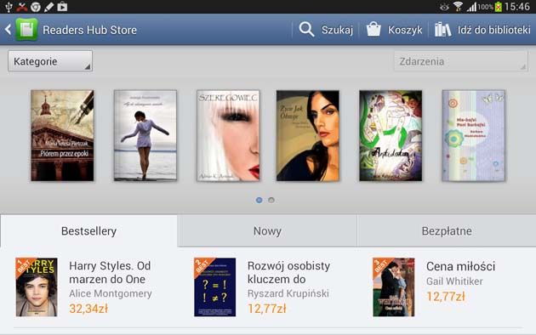Image resolution: width=536 pixels, height=335 pixels.
Task: Tap the Chrome icon in status bar
Action: (x=36, y=7)
